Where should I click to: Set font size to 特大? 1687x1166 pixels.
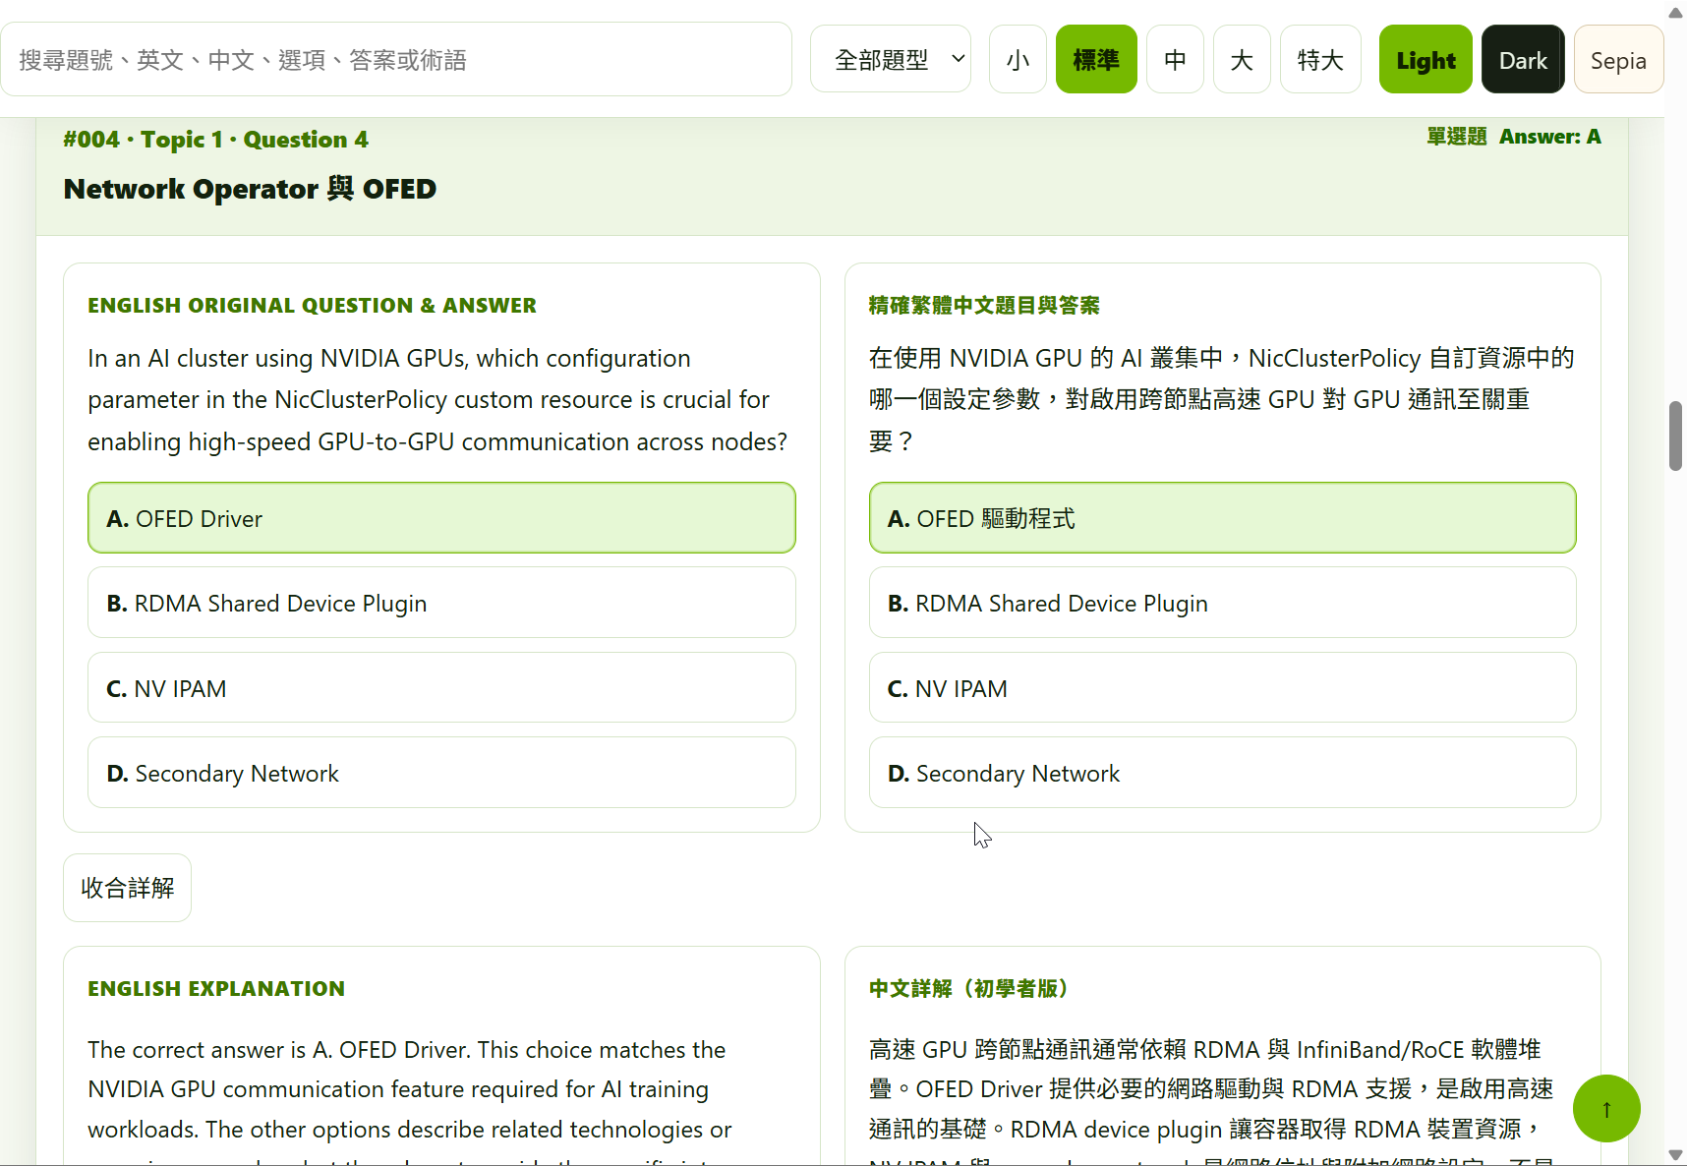1320,60
